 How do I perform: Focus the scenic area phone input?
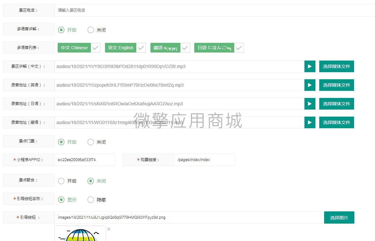(215, 10)
